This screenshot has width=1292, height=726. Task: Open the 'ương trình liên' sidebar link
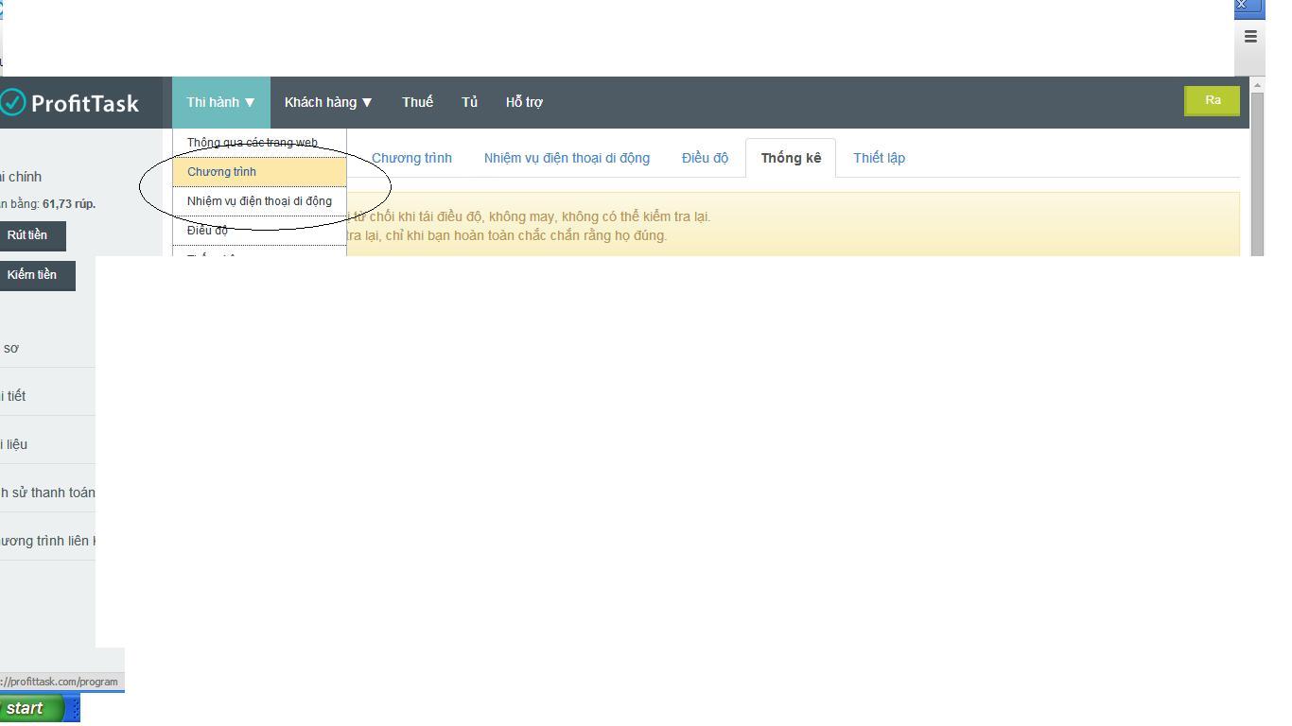[x=47, y=541]
